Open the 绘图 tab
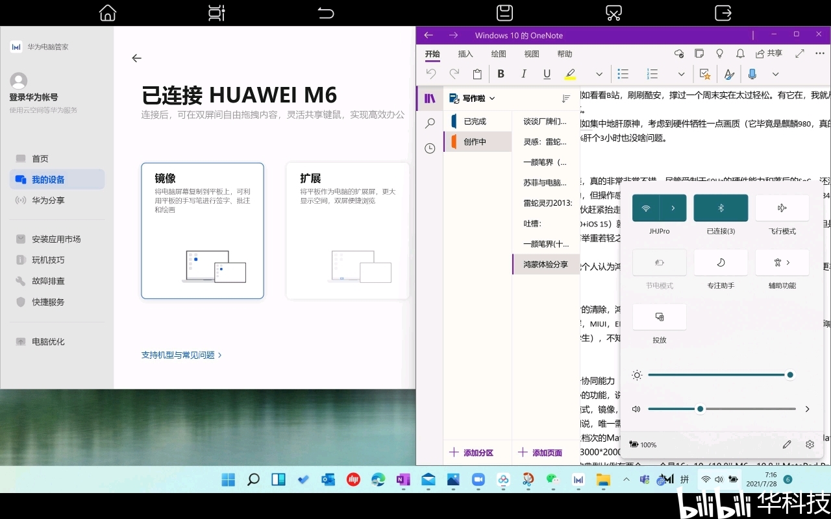The image size is (831, 519). (499, 54)
